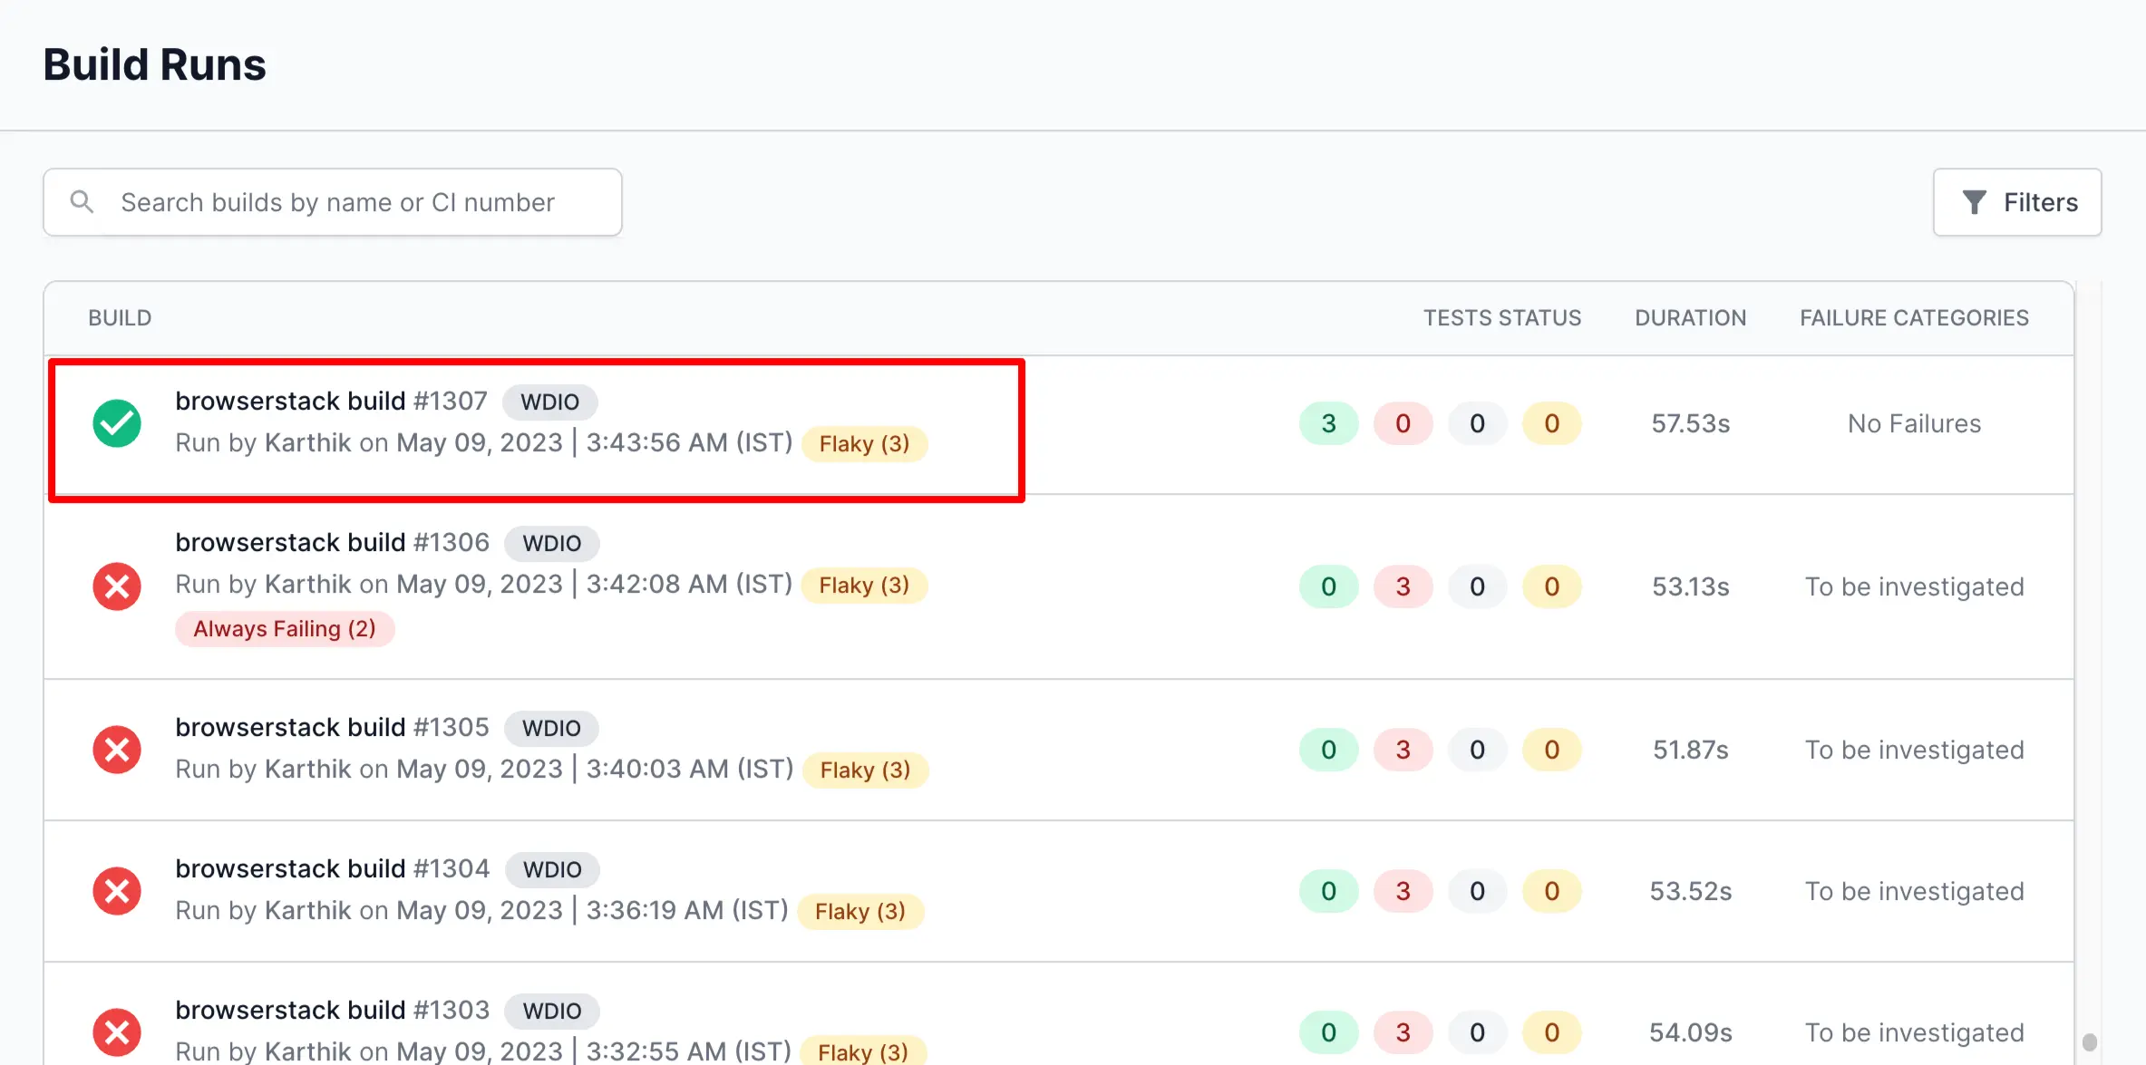Click red failed count 3 for build #1306

click(x=1403, y=586)
